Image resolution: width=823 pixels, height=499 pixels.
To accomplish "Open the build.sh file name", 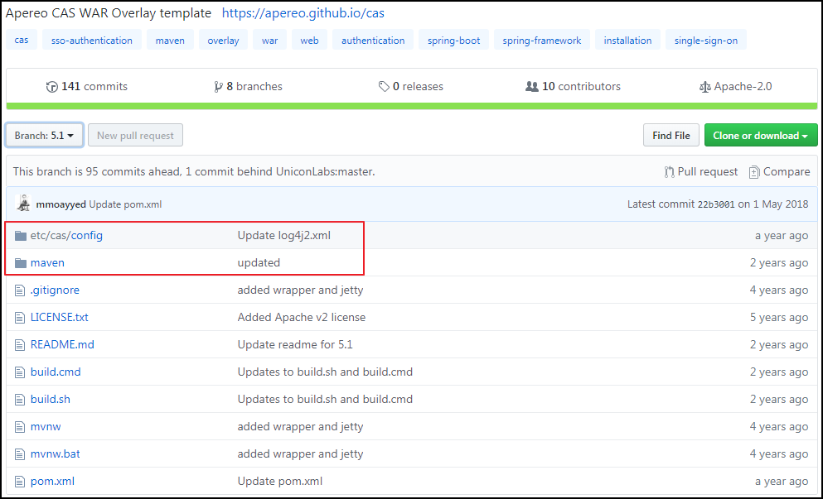I will coord(51,400).
